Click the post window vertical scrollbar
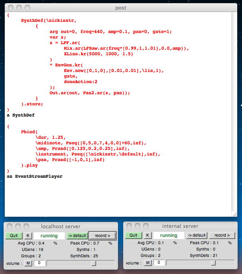This screenshot has width=242, height=274. pyautogui.click(x=234, y=112)
